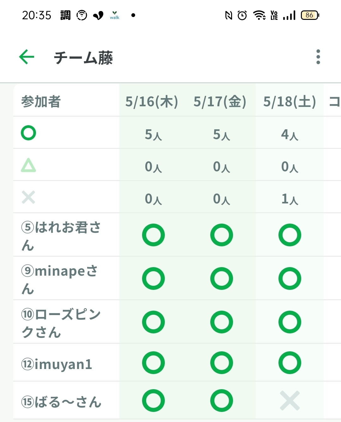Screen dimensions: 341x422
Task: Tap the battery level indicator
Action: click(x=310, y=15)
